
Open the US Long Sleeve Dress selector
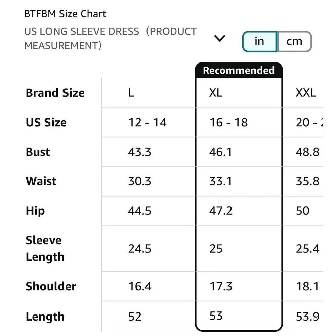110,38
